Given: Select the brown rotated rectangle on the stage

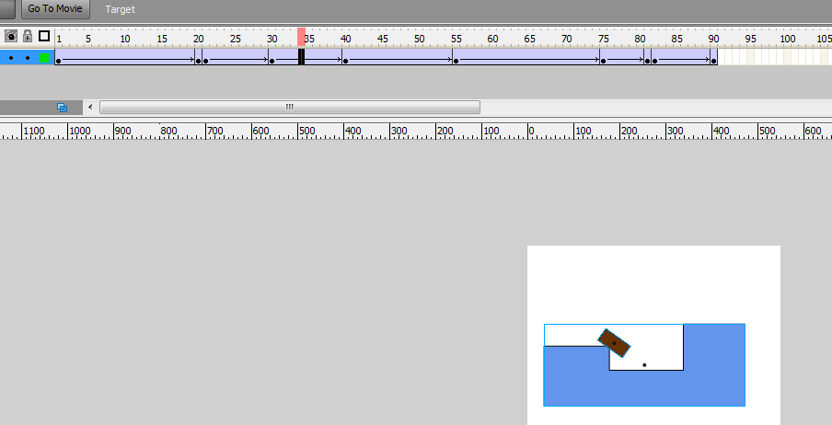Looking at the screenshot, I should 614,343.
